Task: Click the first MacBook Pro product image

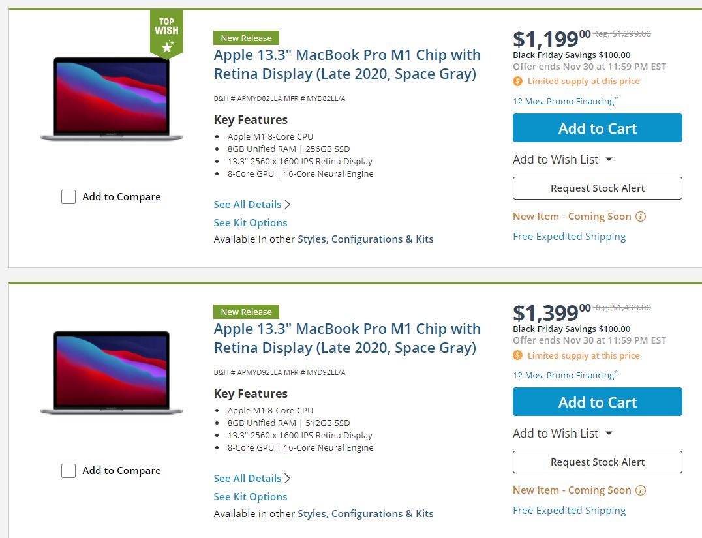Action: [x=112, y=98]
